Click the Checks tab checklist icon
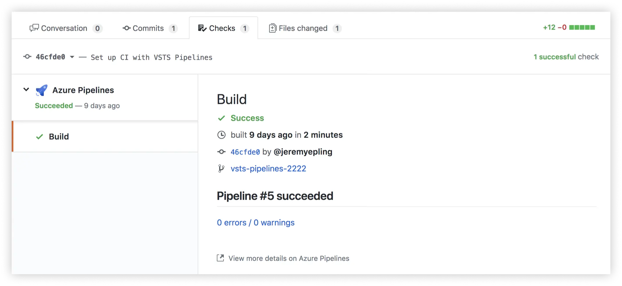This screenshot has height=286, width=622. pyautogui.click(x=202, y=28)
